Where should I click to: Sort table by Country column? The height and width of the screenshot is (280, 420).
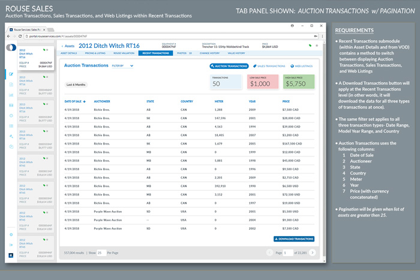pyautogui.click(x=187, y=101)
